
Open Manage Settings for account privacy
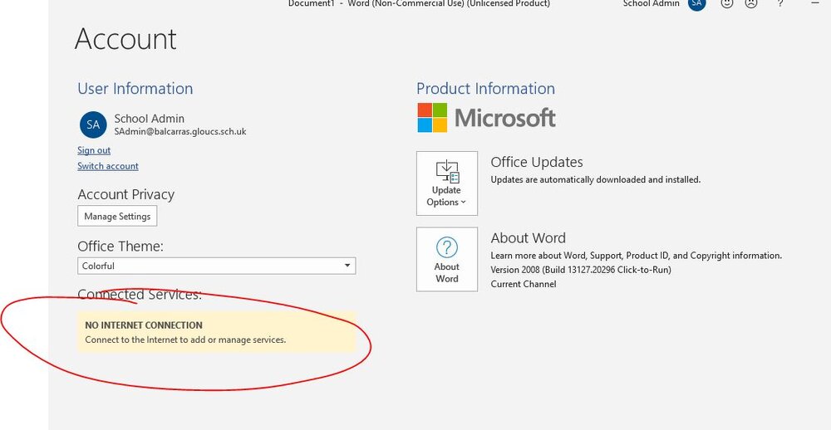(x=117, y=216)
